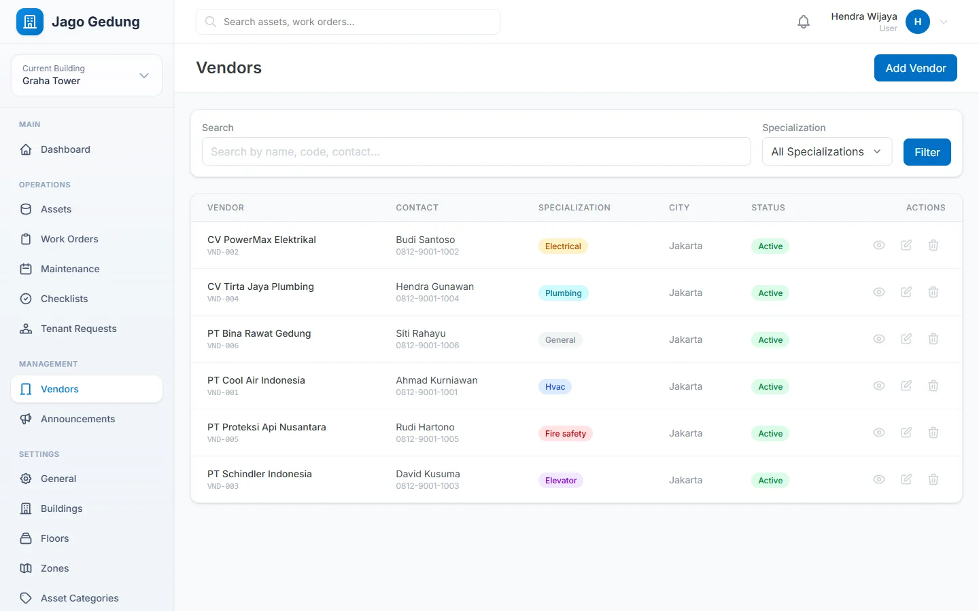Screen dimensions: 979x611
Task: Edit PT Cool Air Indonesia vendor
Action: click(906, 386)
